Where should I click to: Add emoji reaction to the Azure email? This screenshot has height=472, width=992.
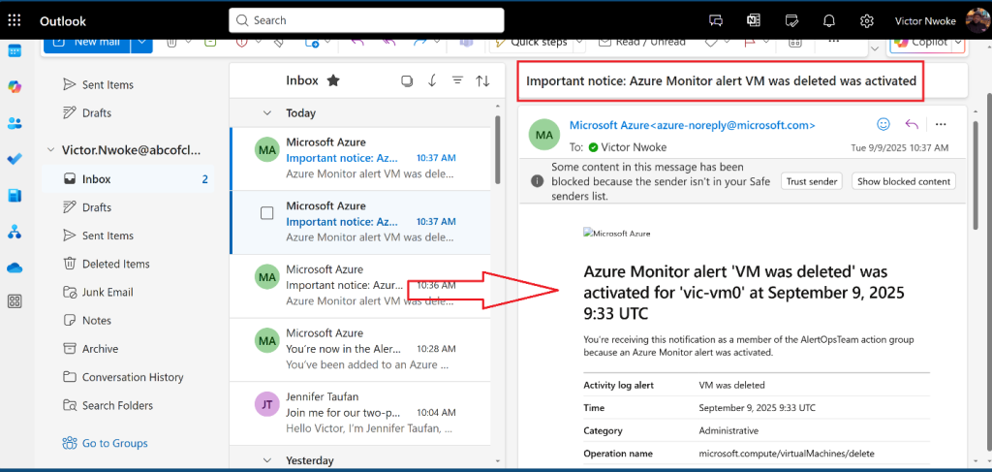tap(883, 124)
